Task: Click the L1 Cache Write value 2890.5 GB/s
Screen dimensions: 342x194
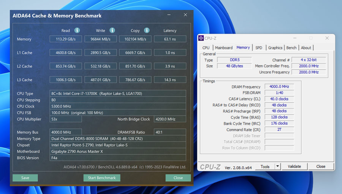Action: click(101, 53)
